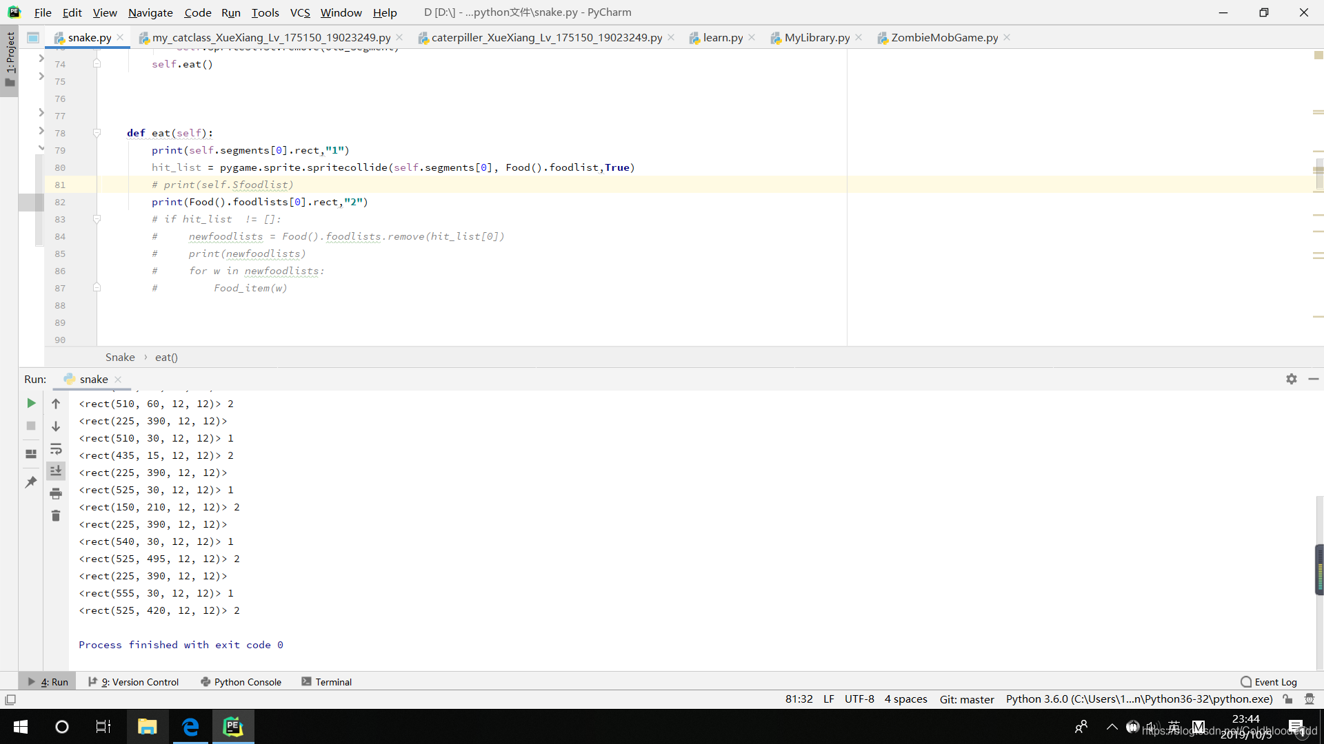The width and height of the screenshot is (1324, 744).
Task: Open the Navigate menu
Action: (150, 12)
